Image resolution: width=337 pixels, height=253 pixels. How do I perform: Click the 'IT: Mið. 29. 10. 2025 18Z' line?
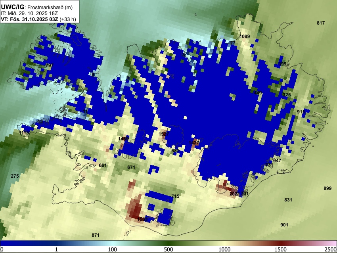click(x=29, y=13)
